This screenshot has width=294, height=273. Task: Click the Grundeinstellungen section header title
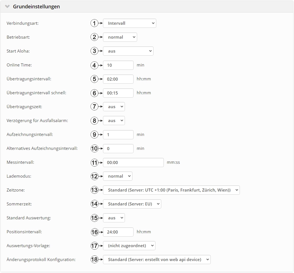[36, 6]
